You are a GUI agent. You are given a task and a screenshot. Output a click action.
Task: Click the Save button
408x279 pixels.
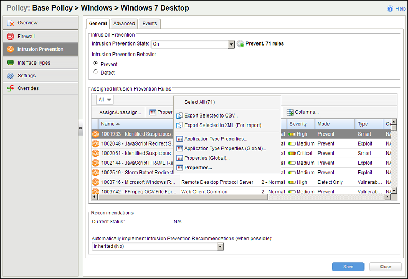point(348,267)
